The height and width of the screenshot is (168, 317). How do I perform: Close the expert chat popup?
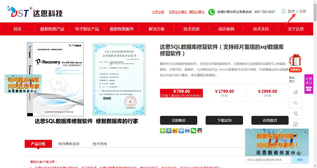(305, 133)
